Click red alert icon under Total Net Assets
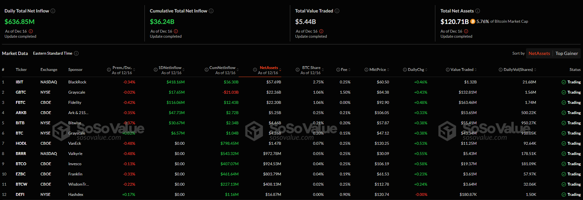Screen dimensions: 583x200 pos(466,31)
